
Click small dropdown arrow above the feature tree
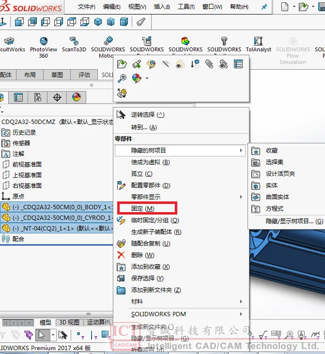pyautogui.click(x=2, y=112)
